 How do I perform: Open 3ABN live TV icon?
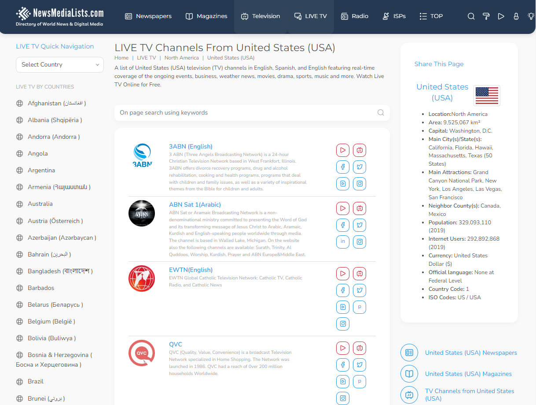[360, 150]
